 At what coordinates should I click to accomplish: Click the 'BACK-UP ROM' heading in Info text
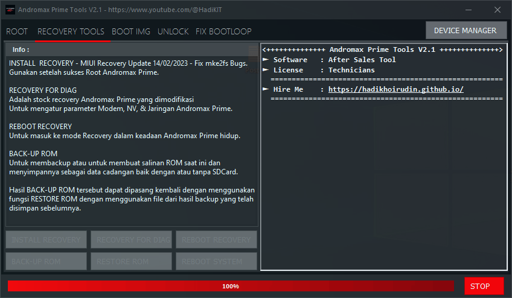[x=33, y=153]
